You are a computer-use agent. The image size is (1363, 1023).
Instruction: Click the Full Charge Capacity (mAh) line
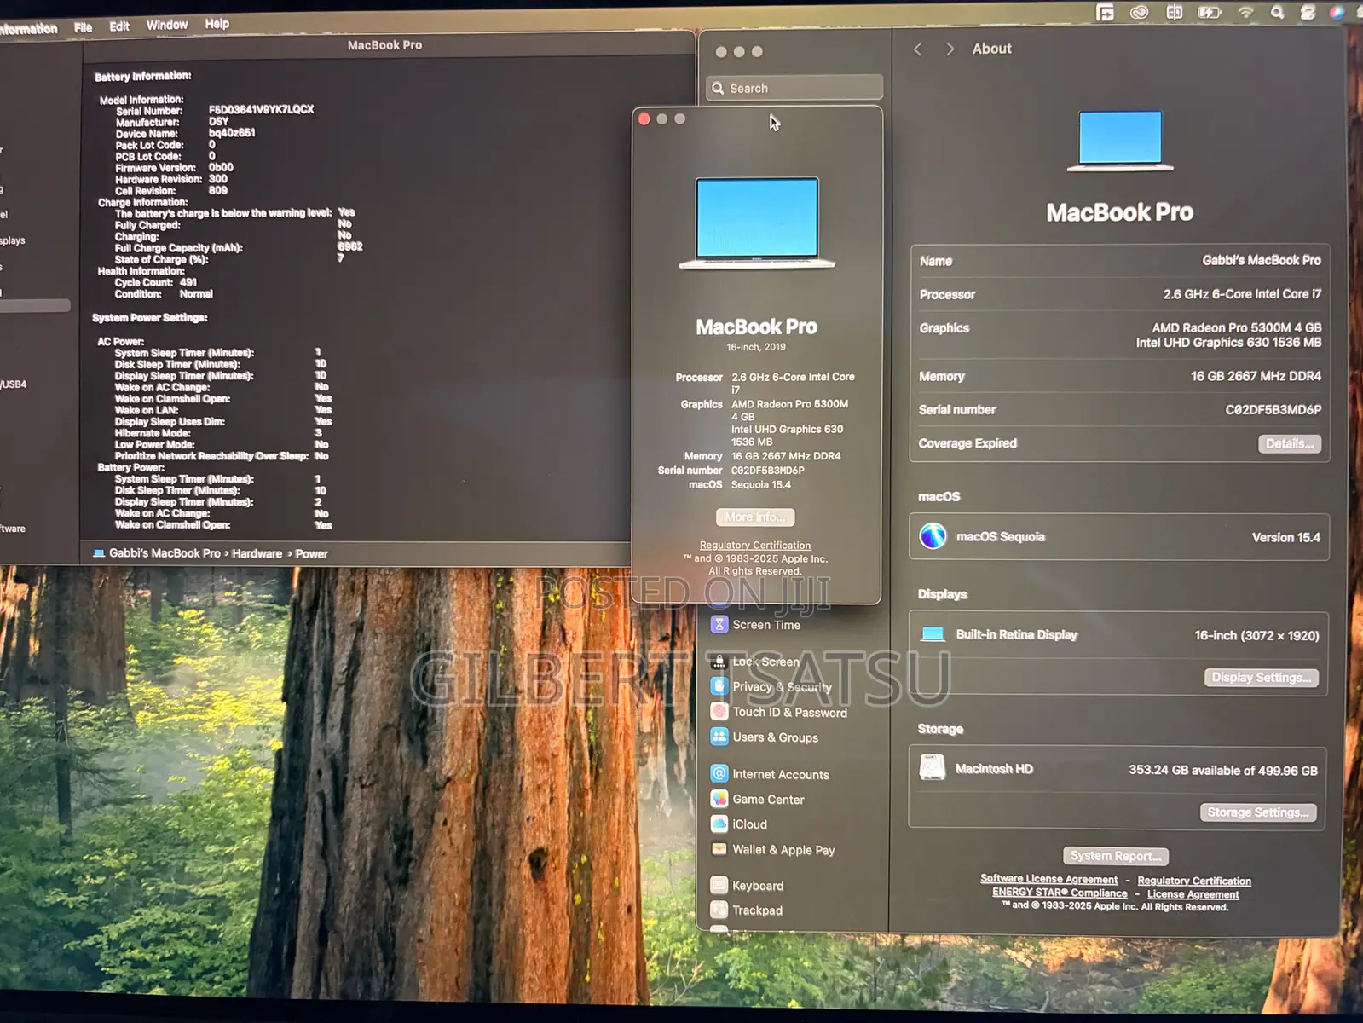(239, 248)
